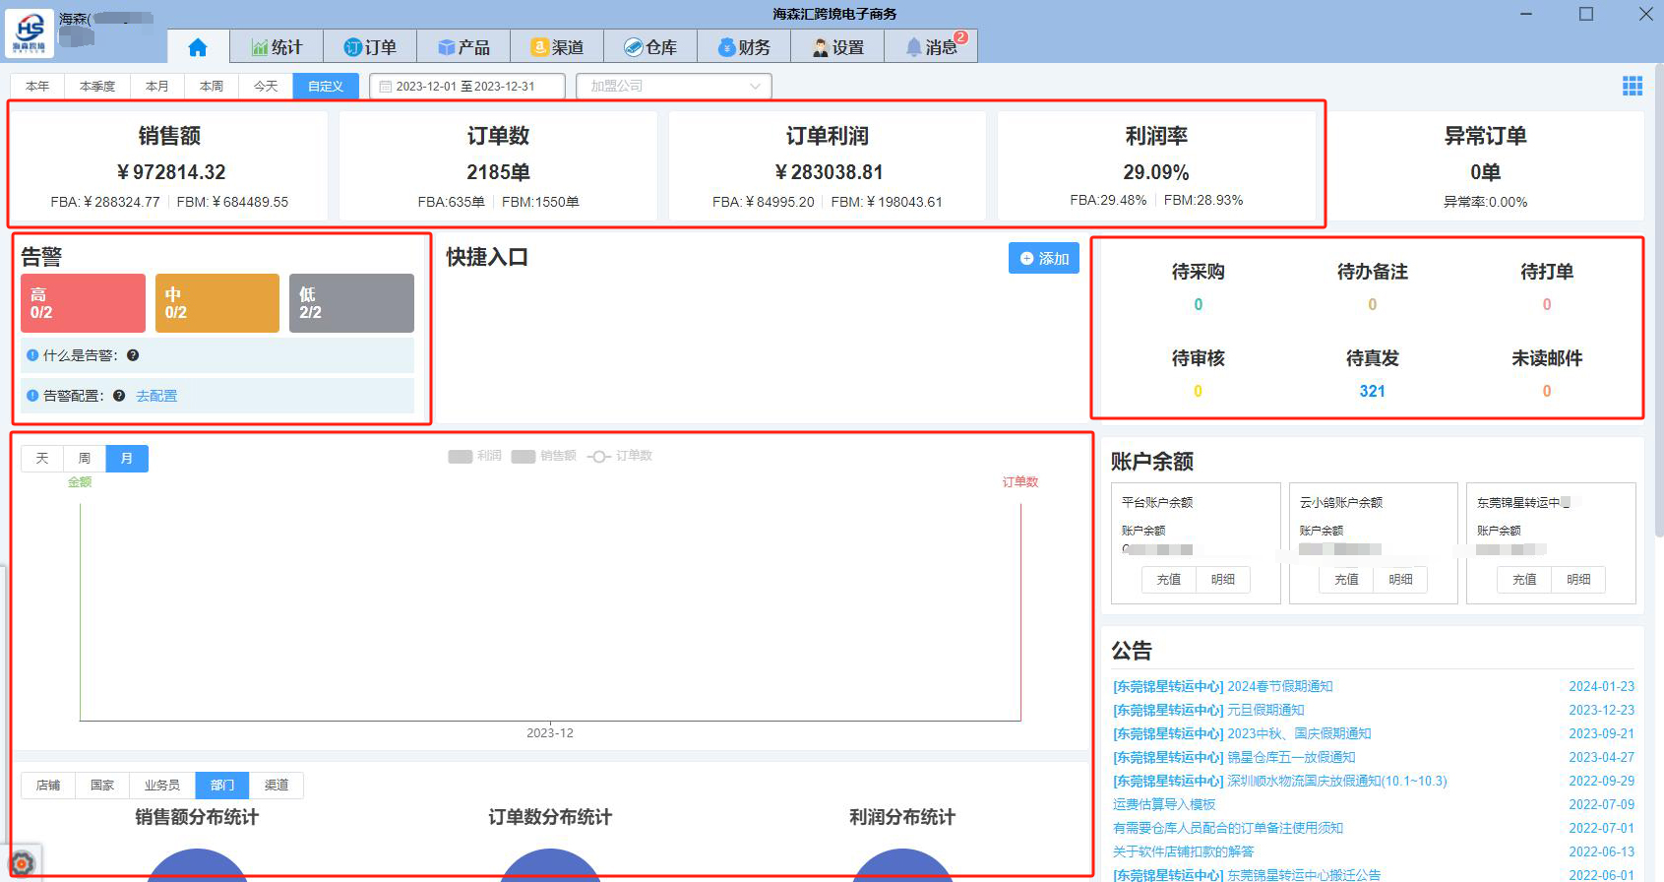
Task: Click the 待打单 count
Action: pos(1547,304)
